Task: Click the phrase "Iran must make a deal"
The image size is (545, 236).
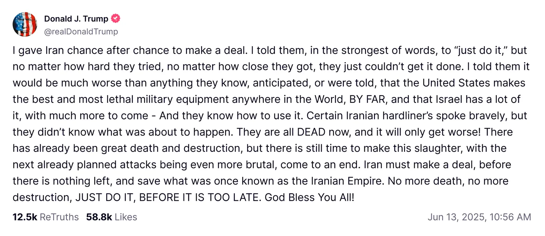Action: [407, 165]
